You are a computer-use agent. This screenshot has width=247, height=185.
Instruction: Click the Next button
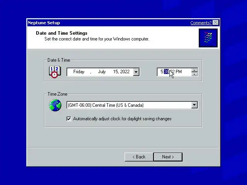(x=168, y=157)
